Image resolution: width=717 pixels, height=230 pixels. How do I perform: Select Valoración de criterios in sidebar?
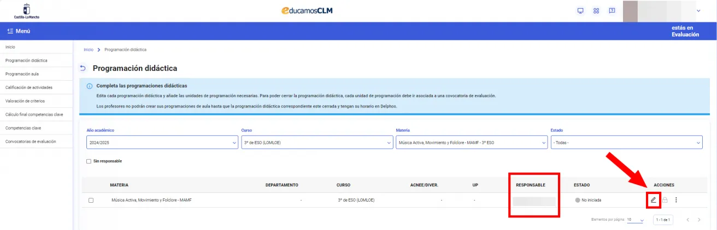click(x=26, y=101)
